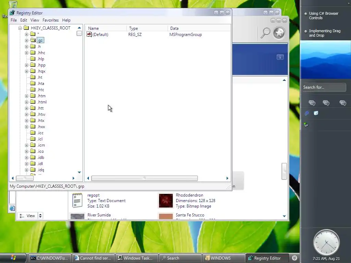Collapse the HKEY_CLASSES_ROOT tree node
The image size is (351, 263).
[x=20, y=28]
